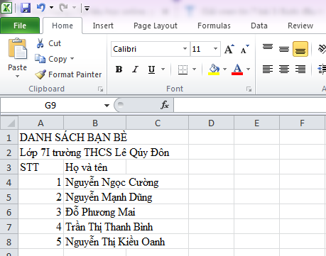Cut the selection with scissors icon
The height and width of the screenshot is (256, 326).
tap(48, 43)
